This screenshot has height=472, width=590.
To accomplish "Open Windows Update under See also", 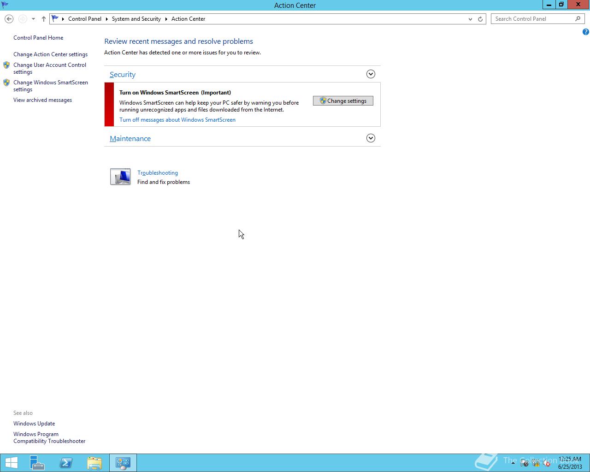I will [34, 424].
